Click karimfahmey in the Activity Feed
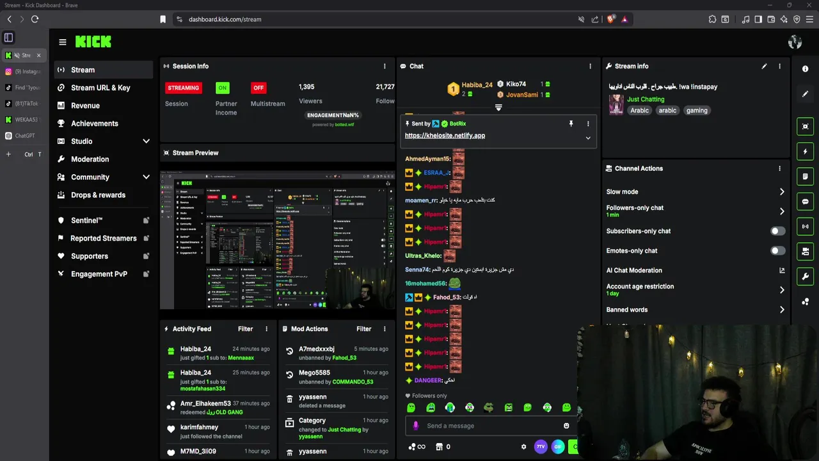This screenshot has width=819, height=461. tap(199, 427)
